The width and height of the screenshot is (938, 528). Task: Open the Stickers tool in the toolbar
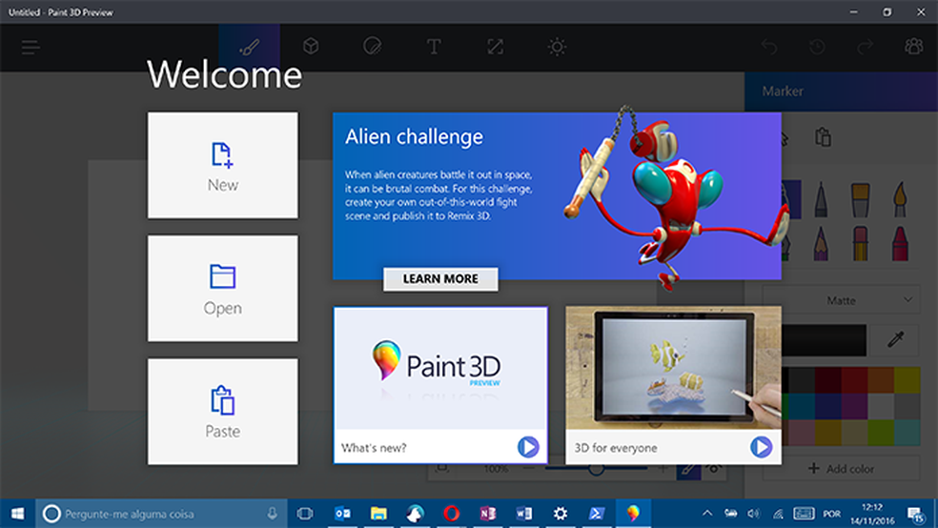[372, 47]
